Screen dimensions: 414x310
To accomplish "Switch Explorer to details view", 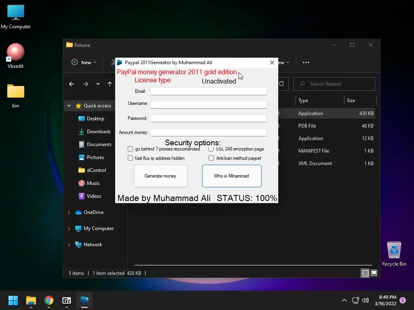I will [x=365, y=273].
